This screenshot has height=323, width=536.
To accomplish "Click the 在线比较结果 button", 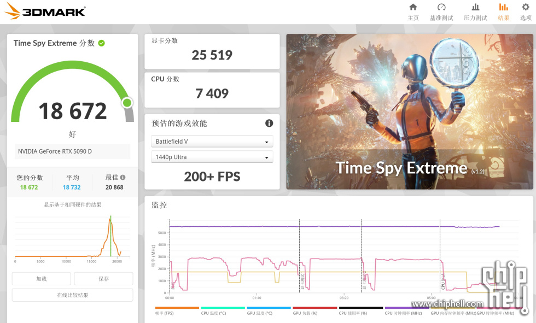I will coord(72,295).
